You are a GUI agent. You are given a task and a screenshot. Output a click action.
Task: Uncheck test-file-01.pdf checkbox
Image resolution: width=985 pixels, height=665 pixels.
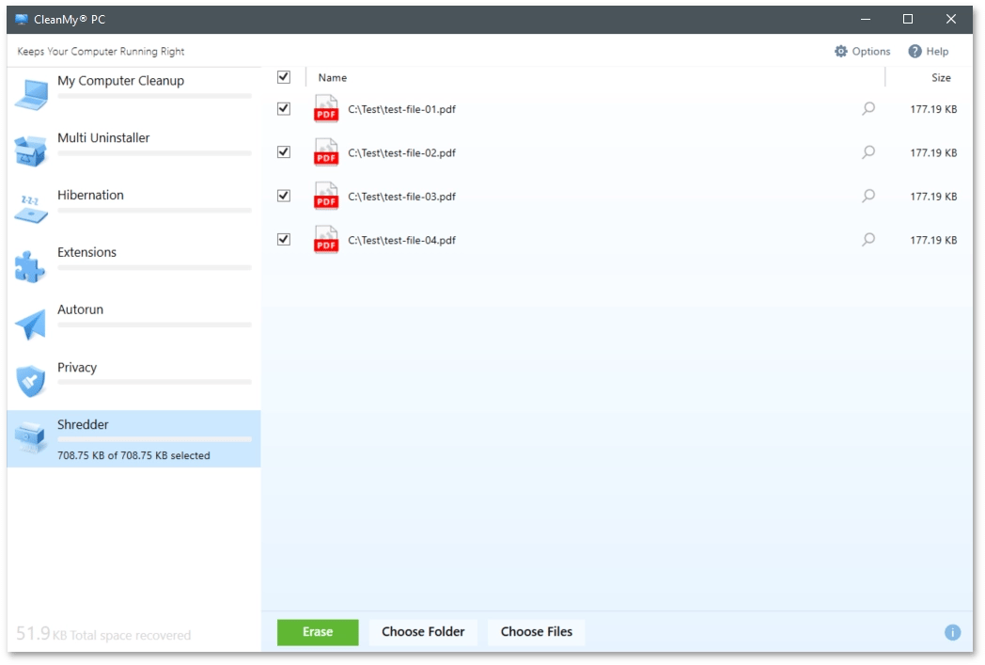click(x=284, y=109)
